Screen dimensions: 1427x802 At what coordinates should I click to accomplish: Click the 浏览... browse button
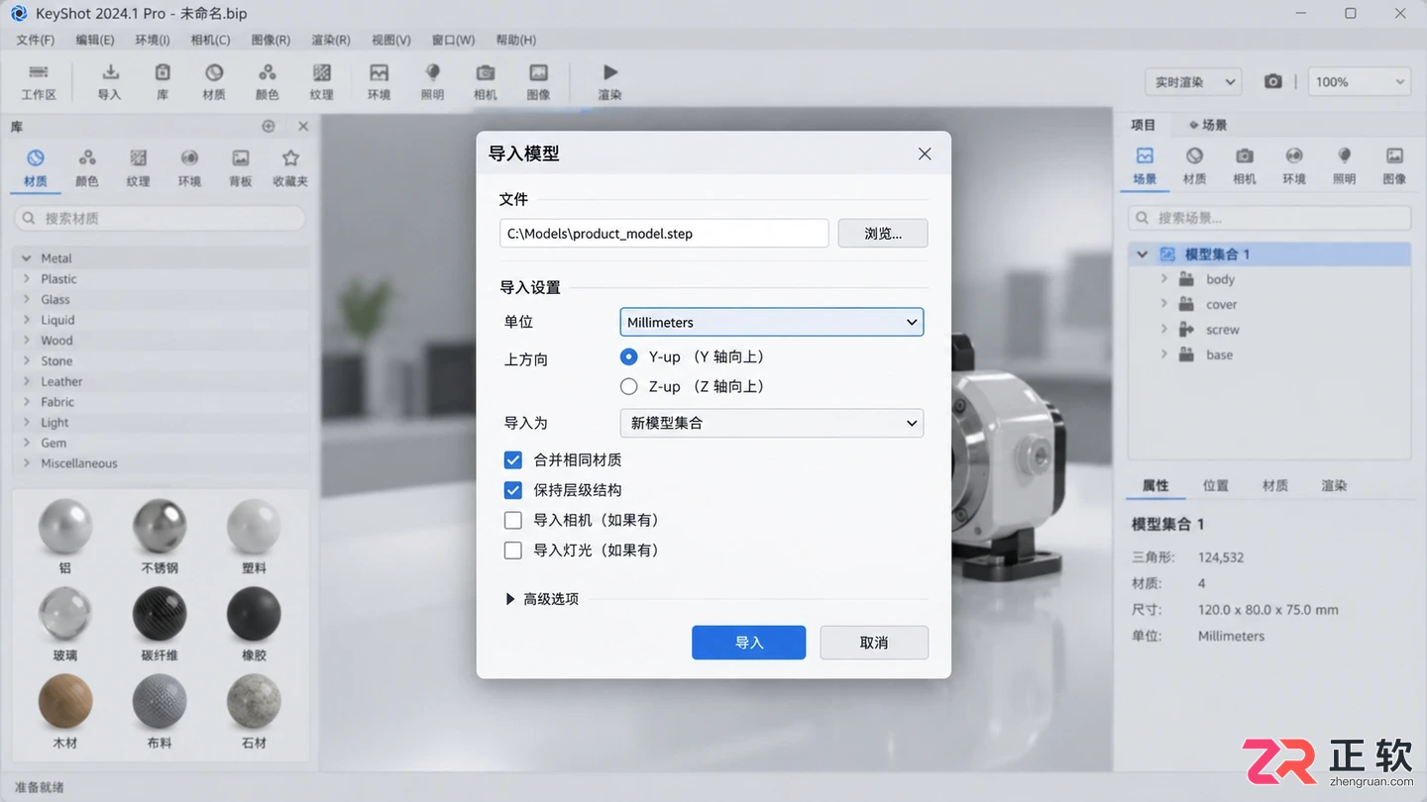point(883,234)
